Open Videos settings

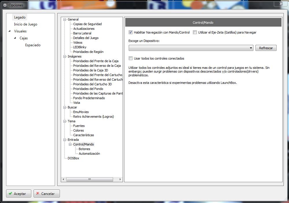click(78, 43)
